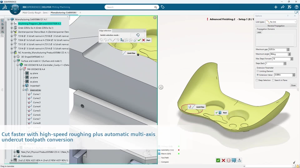Adjust the Steps Back stepper
Image resolution: width=300 pixels, height=168 pixels.
coord(285,63)
